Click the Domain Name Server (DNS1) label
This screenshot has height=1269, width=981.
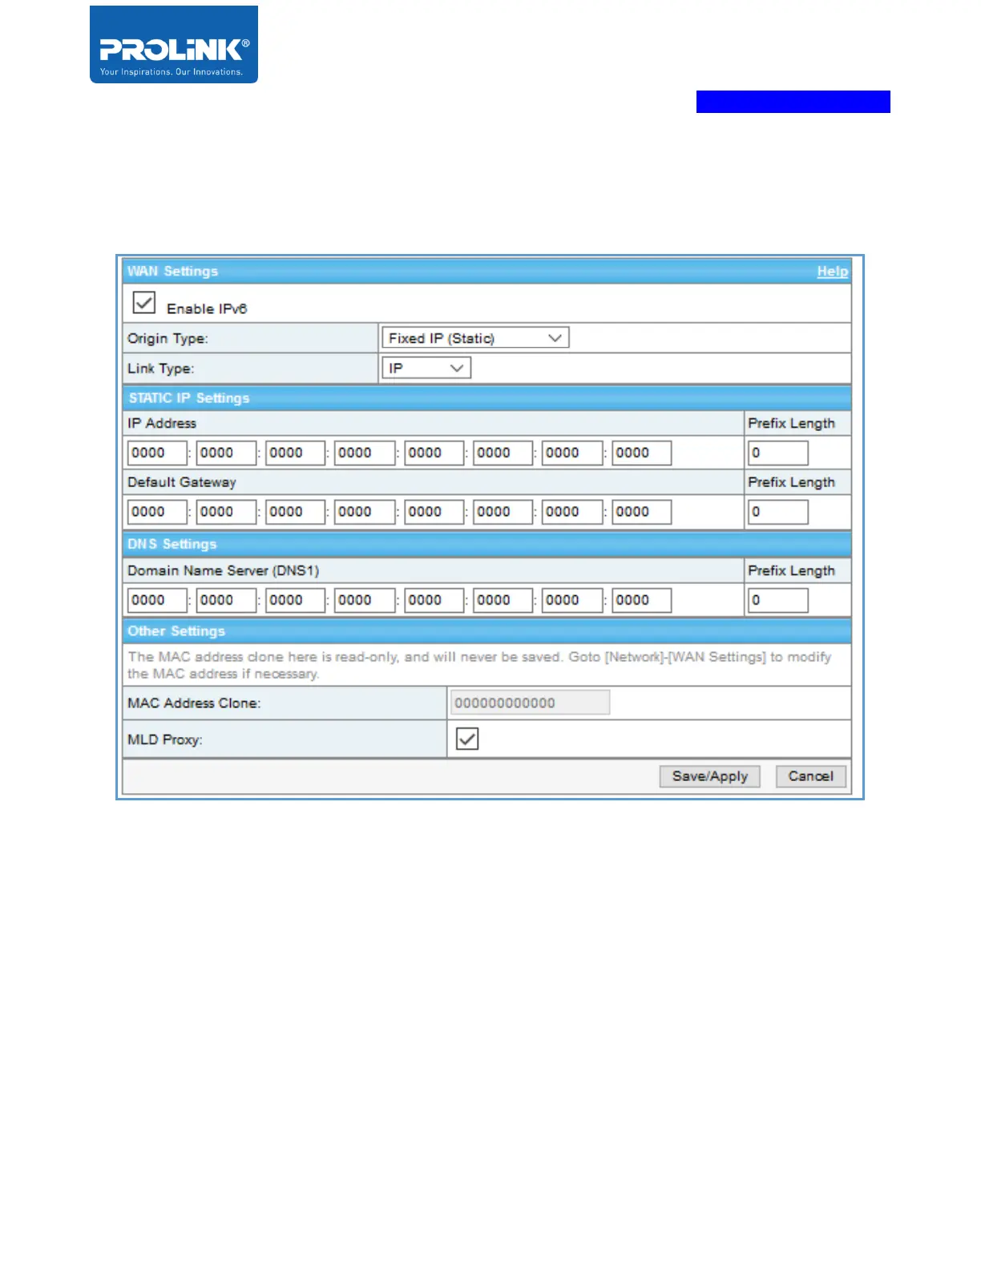pos(223,570)
